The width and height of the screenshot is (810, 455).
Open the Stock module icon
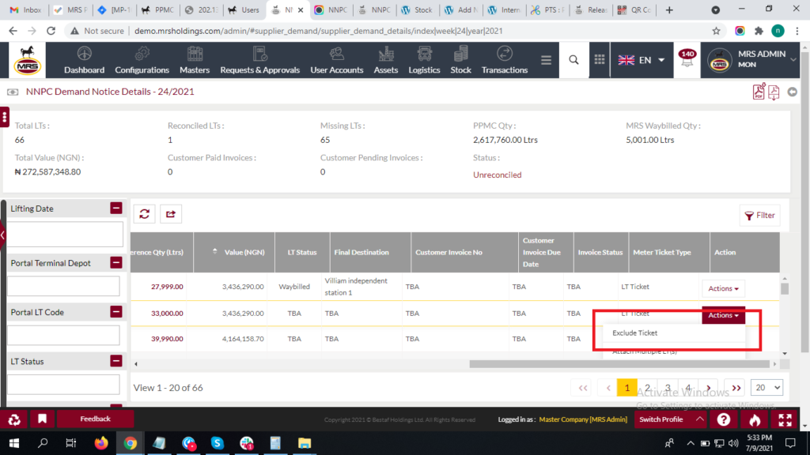pos(461,54)
